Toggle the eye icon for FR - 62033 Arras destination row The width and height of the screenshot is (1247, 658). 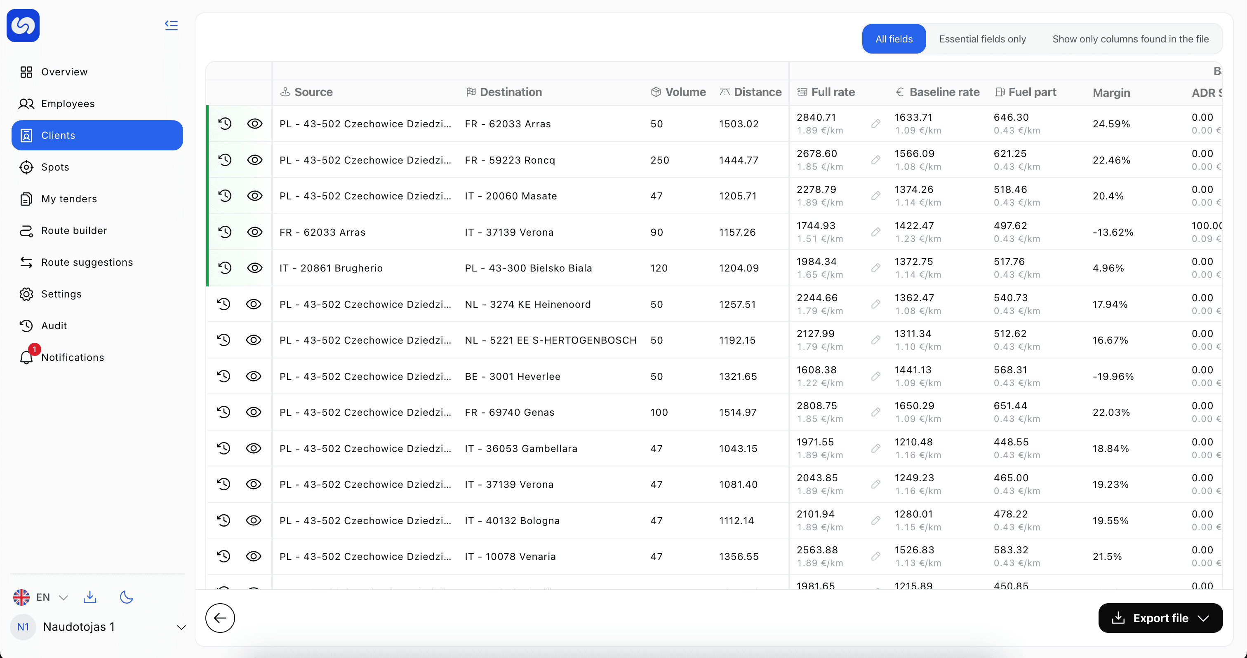pos(254,124)
